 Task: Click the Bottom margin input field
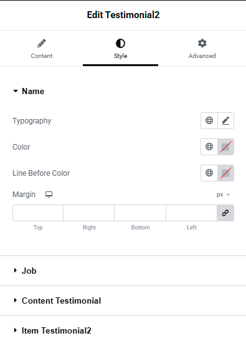coord(140,213)
